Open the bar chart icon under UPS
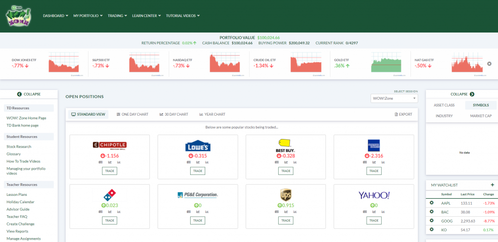The image size is (498, 242). point(295,211)
